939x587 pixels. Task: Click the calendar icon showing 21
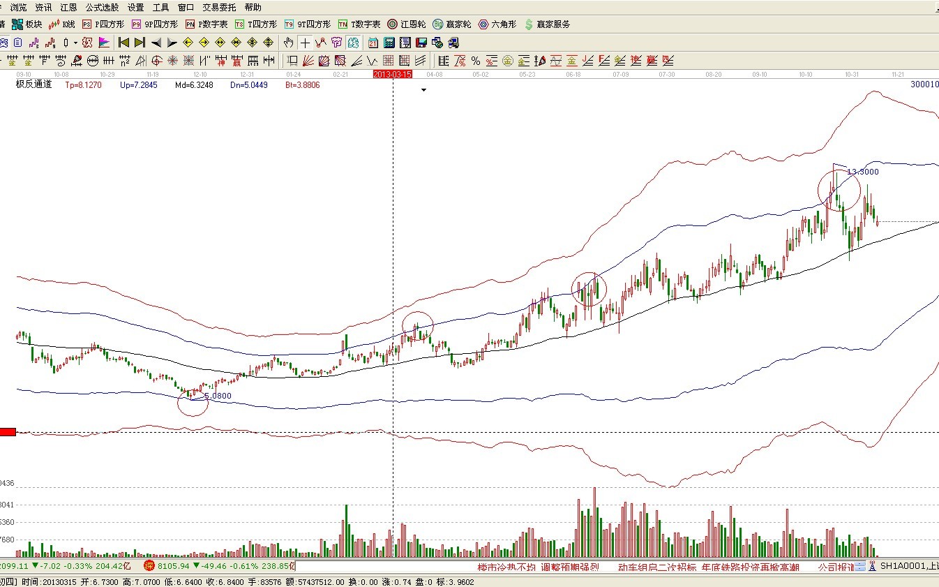373,43
